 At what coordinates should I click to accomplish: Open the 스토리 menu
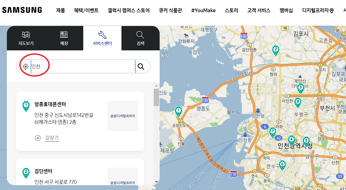click(231, 10)
